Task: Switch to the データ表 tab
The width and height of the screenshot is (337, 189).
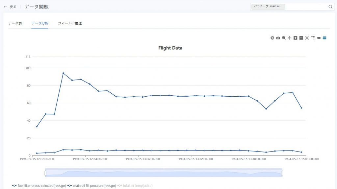Action: coord(15,23)
